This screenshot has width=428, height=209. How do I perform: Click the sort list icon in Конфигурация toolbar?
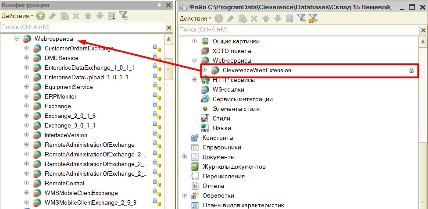pyautogui.click(x=112, y=16)
